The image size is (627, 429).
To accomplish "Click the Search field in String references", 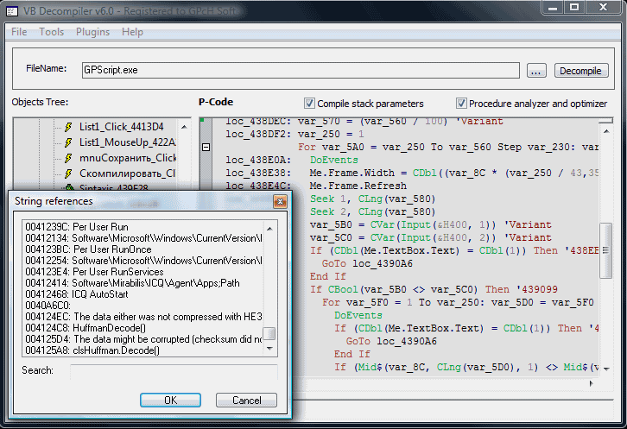I will point(174,371).
